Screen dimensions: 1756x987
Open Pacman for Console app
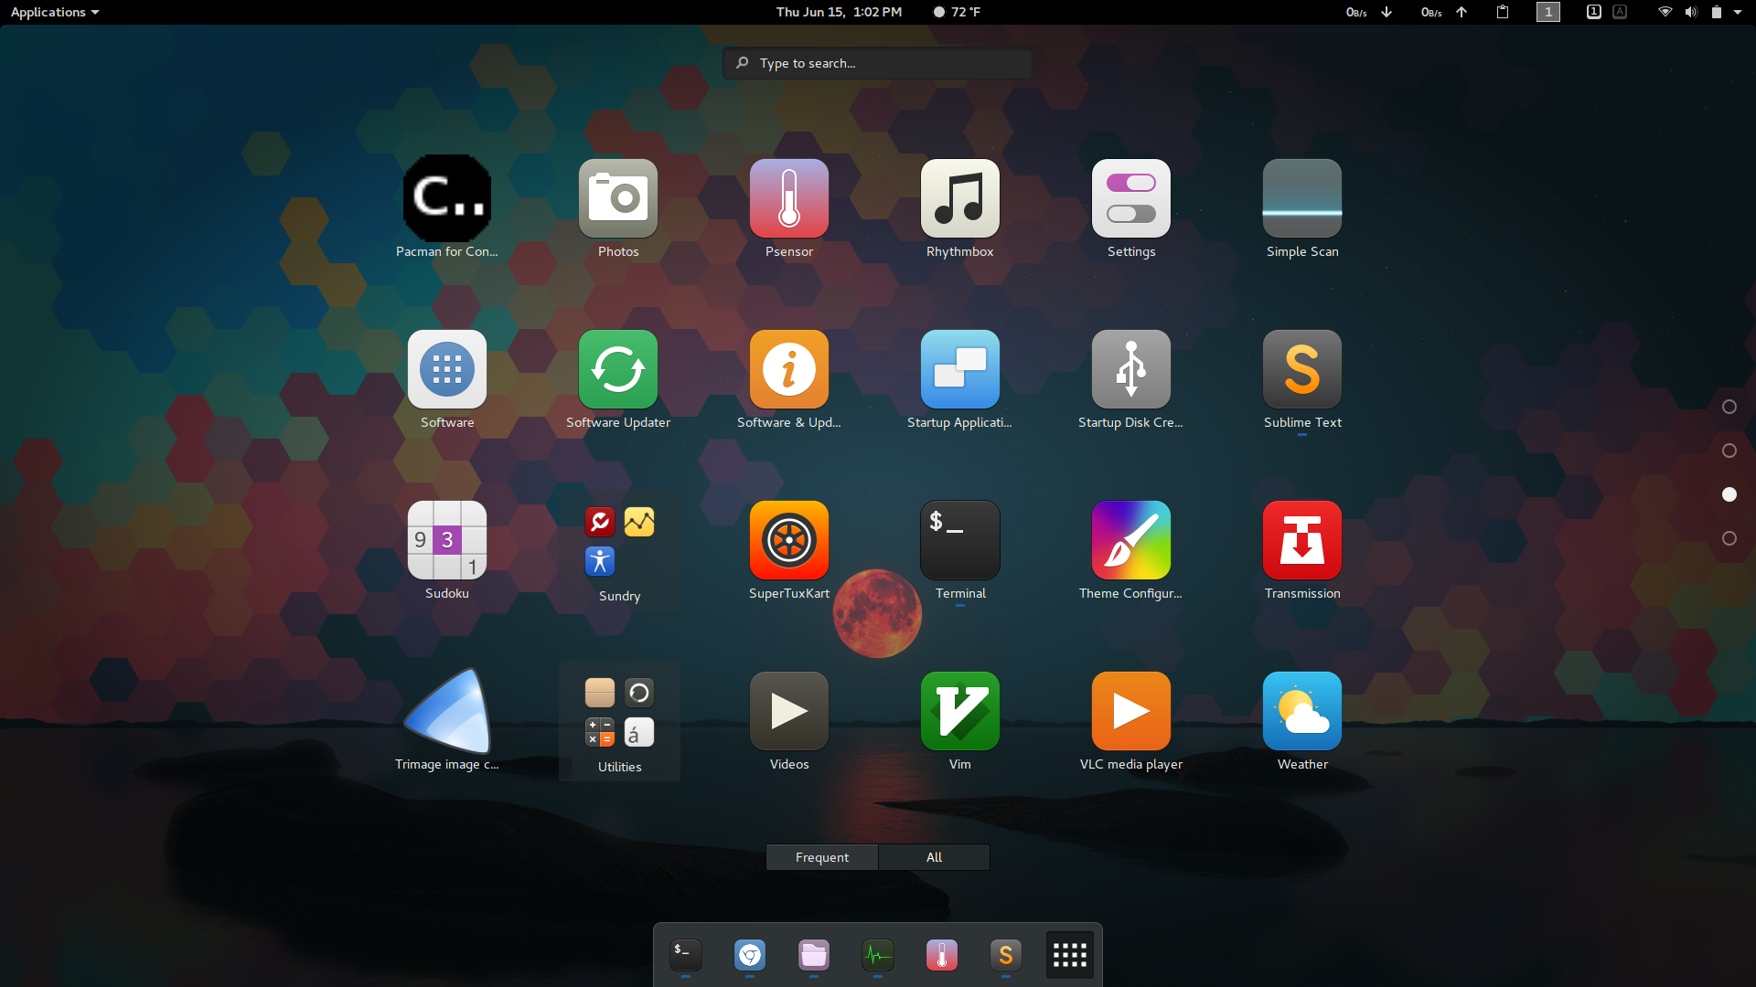point(446,198)
